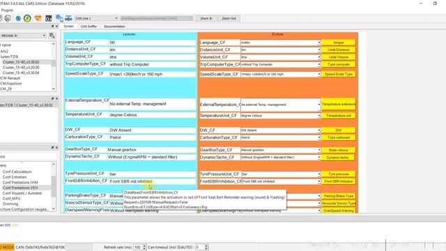This screenshot has width=446, height=251.
Task: Open the CarburationType_CF Petrol dropdown
Action: pyautogui.click(x=281, y=137)
